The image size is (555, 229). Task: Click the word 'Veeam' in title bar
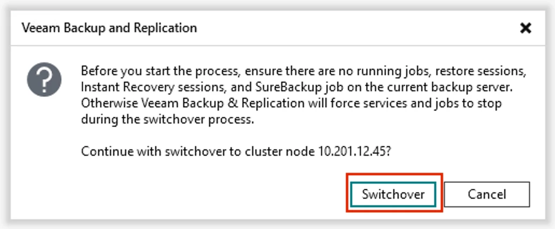(41, 28)
